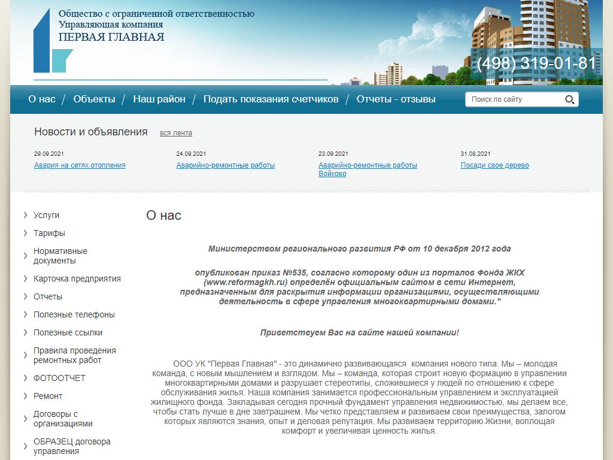Expand the 'Тарифы' sidebar arrow
This screenshot has width=613, height=460.
tap(26, 233)
